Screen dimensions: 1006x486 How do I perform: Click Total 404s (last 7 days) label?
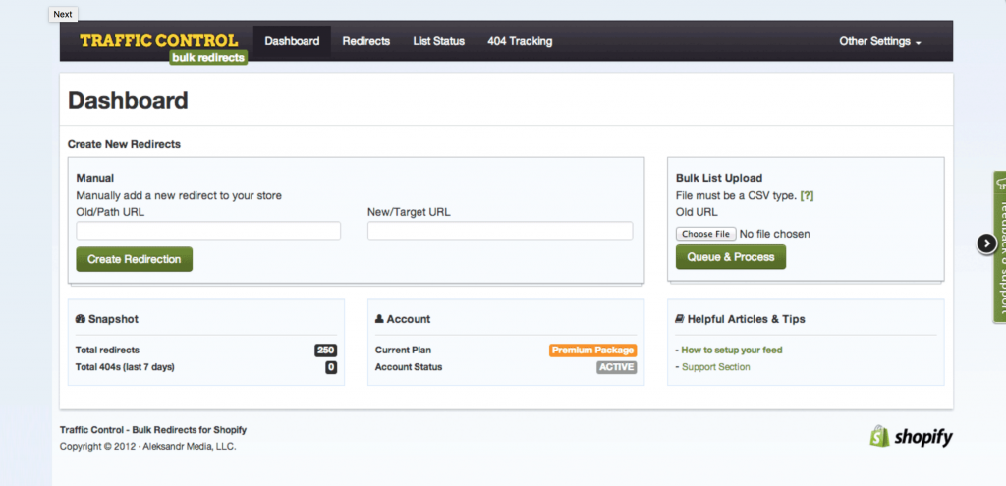[x=125, y=367]
